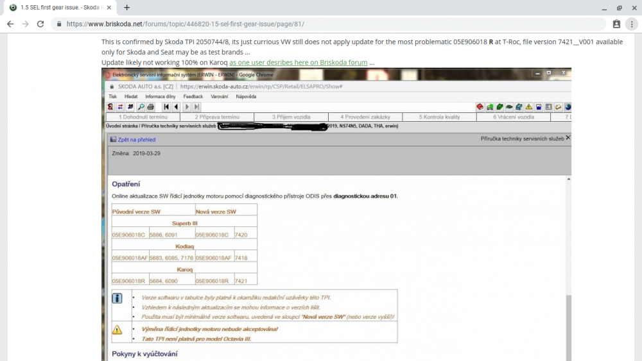Click the 'Zpět na přehled' link
This screenshot has width=642, height=361.
pyautogui.click(x=136, y=140)
